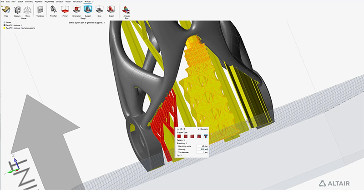Screen dimensions: 364x190
Task: Select the Orientation tool
Action: tap(76, 11)
